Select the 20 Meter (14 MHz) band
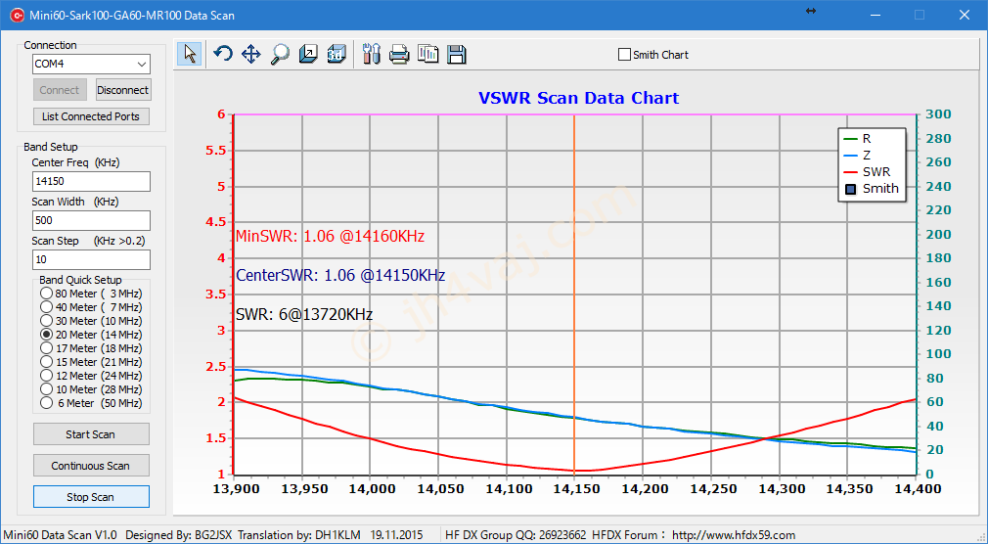The height and width of the screenshot is (544, 988). pyautogui.click(x=46, y=335)
